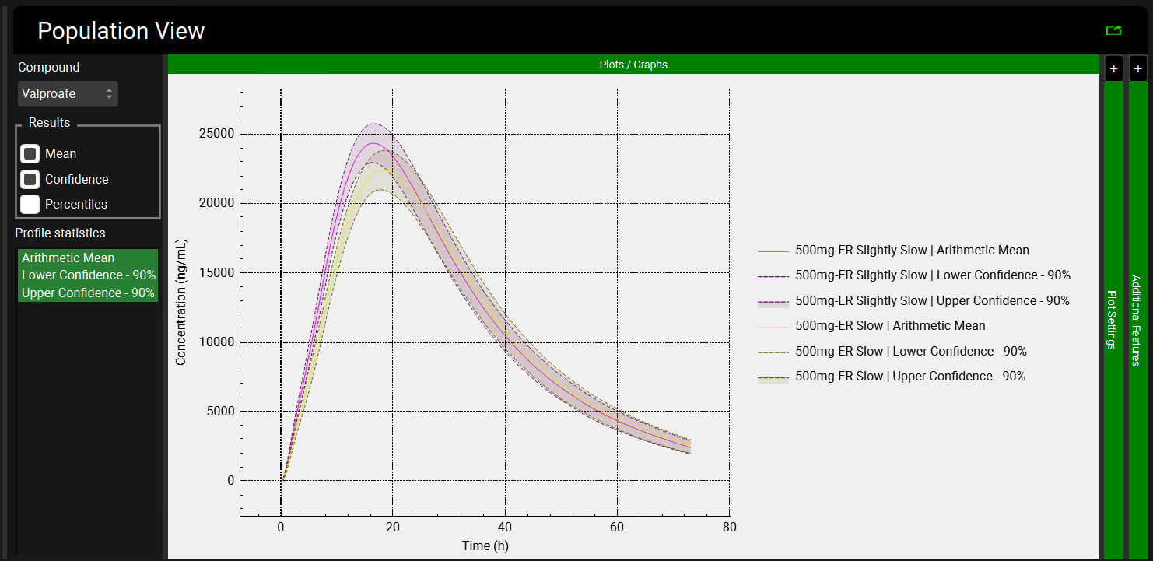Enable the Percentiles checkbox

click(x=30, y=205)
